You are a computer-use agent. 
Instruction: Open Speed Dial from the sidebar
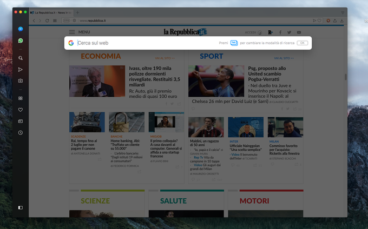pos(21,98)
